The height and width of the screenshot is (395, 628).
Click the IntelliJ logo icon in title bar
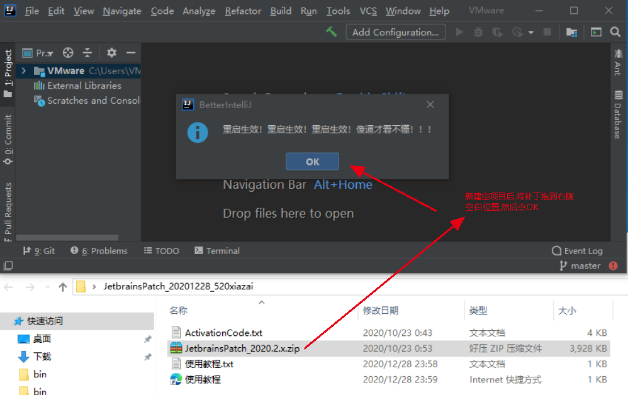(x=10, y=11)
